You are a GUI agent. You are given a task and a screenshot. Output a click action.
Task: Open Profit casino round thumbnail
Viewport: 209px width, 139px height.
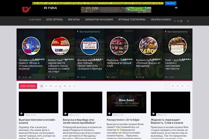[178, 46]
